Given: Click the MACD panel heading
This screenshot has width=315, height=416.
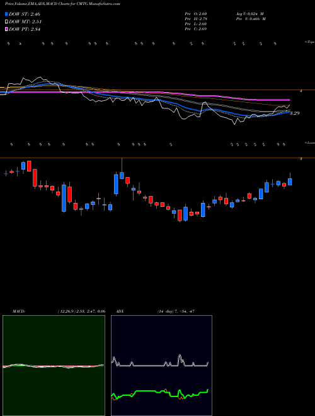Looking at the screenshot, I should coord(18,311).
